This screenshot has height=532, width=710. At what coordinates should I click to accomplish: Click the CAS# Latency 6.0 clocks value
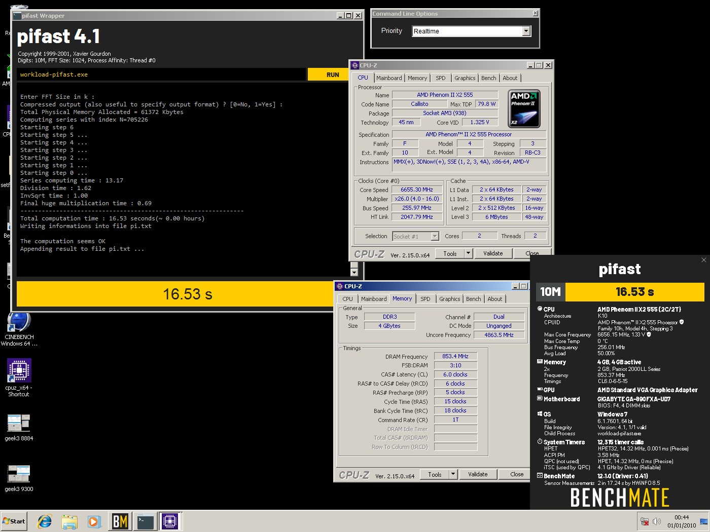pyautogui.click(x=455, y=374)
